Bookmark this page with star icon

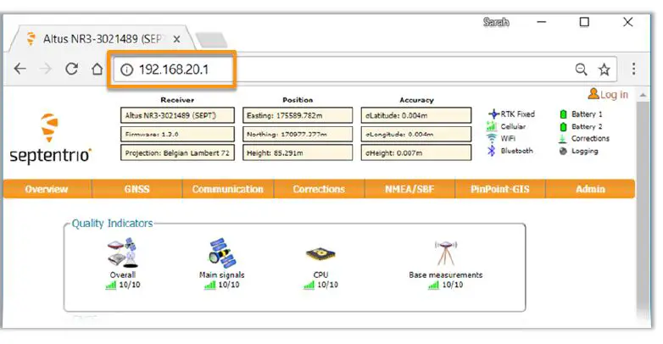click(604, 69)
